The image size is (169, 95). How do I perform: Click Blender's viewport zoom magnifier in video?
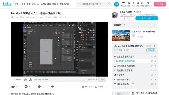[x=59, y=37]
